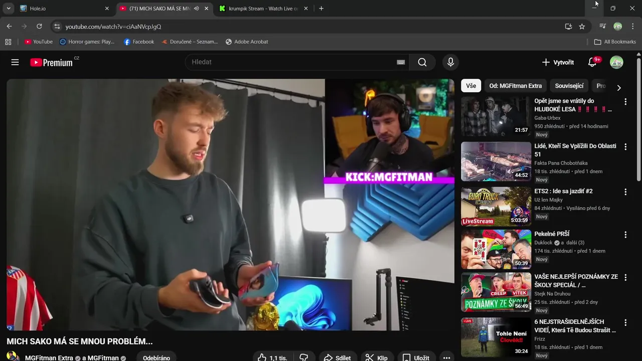Viewport: 642px width, 361px height.
Task: Open the MGFitman Extra channel link
Action: click(x=49, y=358)
